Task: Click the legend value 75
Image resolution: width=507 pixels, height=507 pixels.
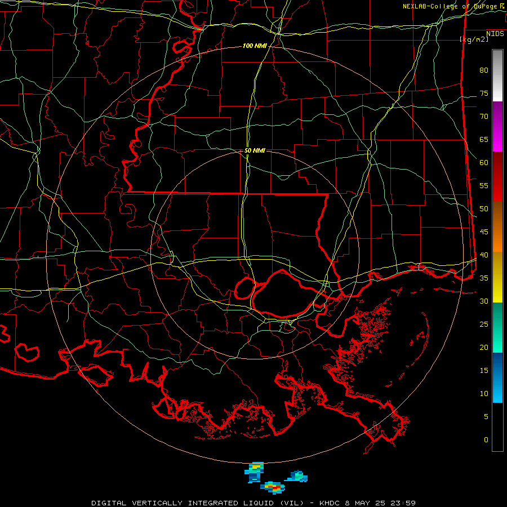Action: coord(484,94)
